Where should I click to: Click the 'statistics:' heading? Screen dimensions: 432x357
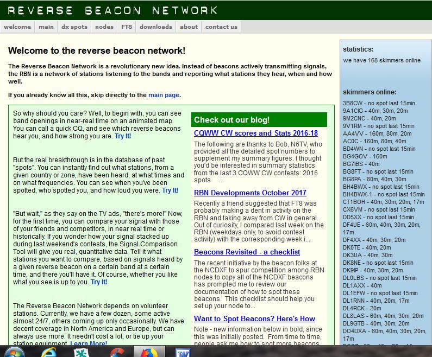358,49
